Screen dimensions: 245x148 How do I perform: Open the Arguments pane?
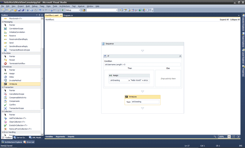(x=60, y=136)
